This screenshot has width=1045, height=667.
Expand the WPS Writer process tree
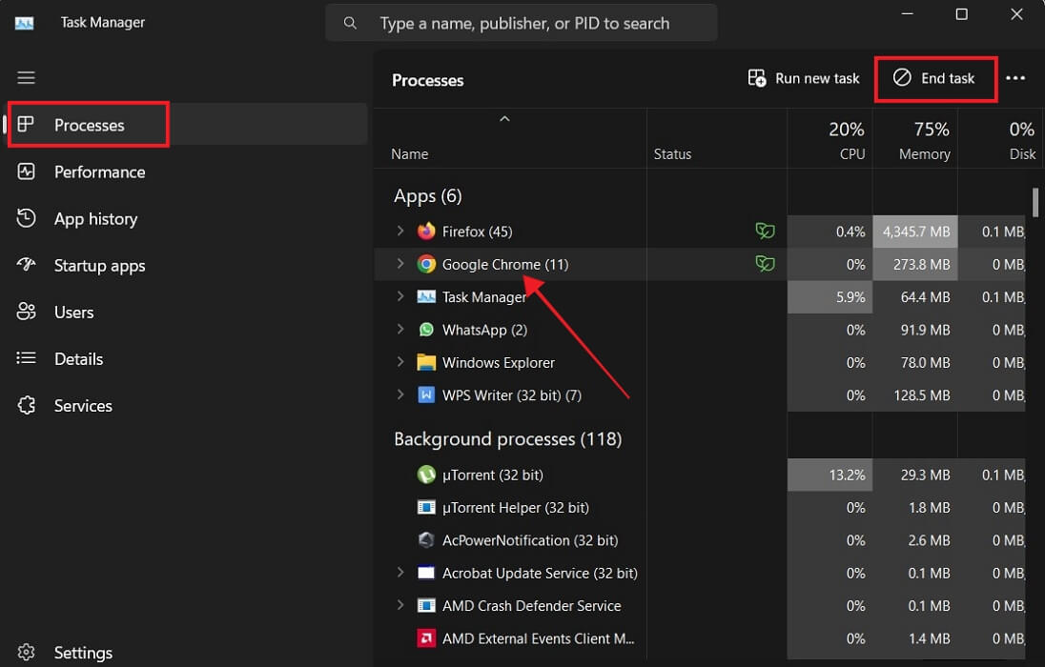[x=400, y=394]
